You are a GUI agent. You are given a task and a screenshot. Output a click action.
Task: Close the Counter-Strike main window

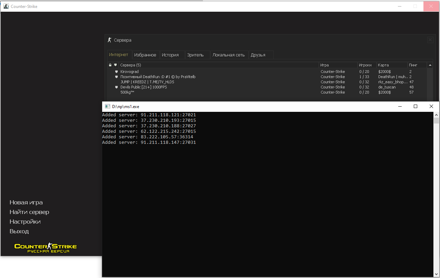click(x=431, y=6)
